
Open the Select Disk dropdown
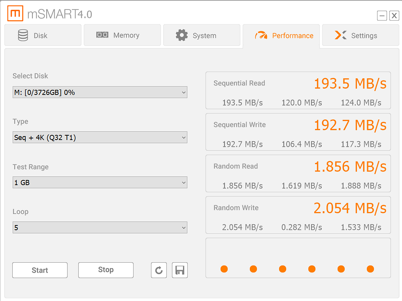(x=100, y=92)
